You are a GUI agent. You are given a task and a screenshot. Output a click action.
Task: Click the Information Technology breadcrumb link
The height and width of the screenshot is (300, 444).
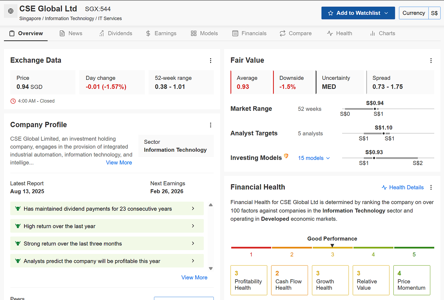pyautogui.click(x=70, y=19)
